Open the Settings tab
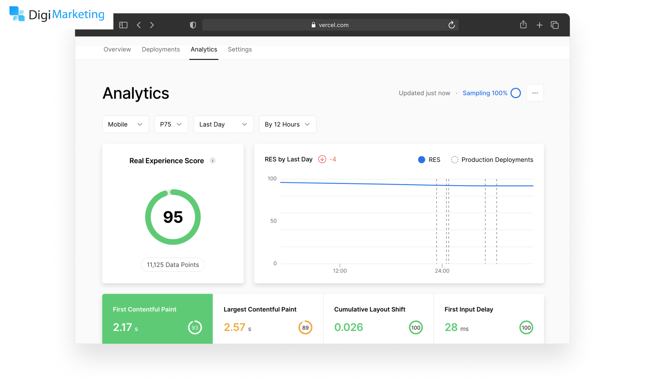645x379 pixels. [240, 49]
